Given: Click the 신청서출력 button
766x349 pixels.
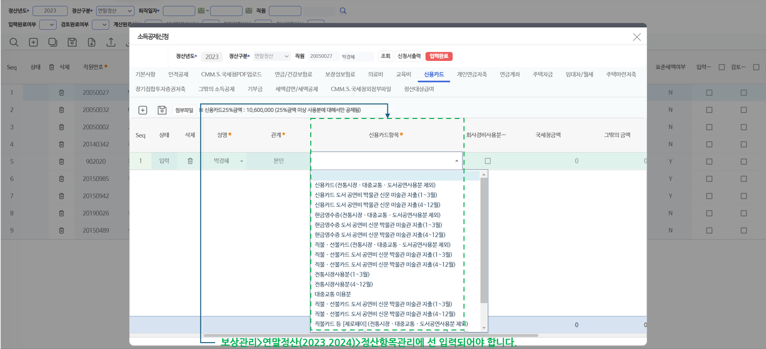Looking at the screenshot, I should [x=409, y=56].
